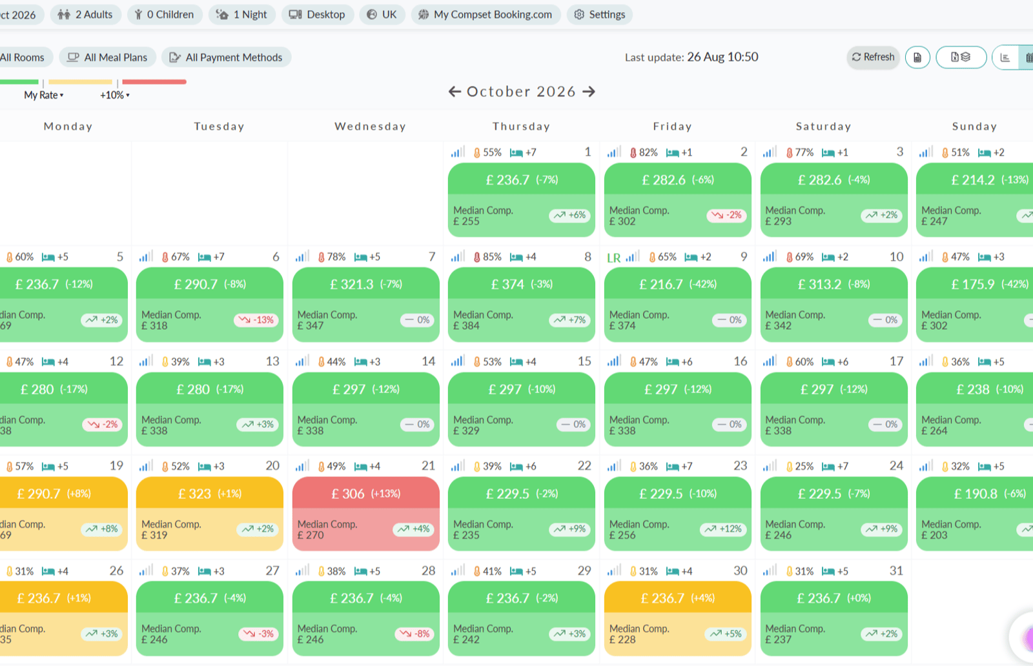Click thermometer occupancy icon on October 2
Screen dimensions: 1033x666
633,152
